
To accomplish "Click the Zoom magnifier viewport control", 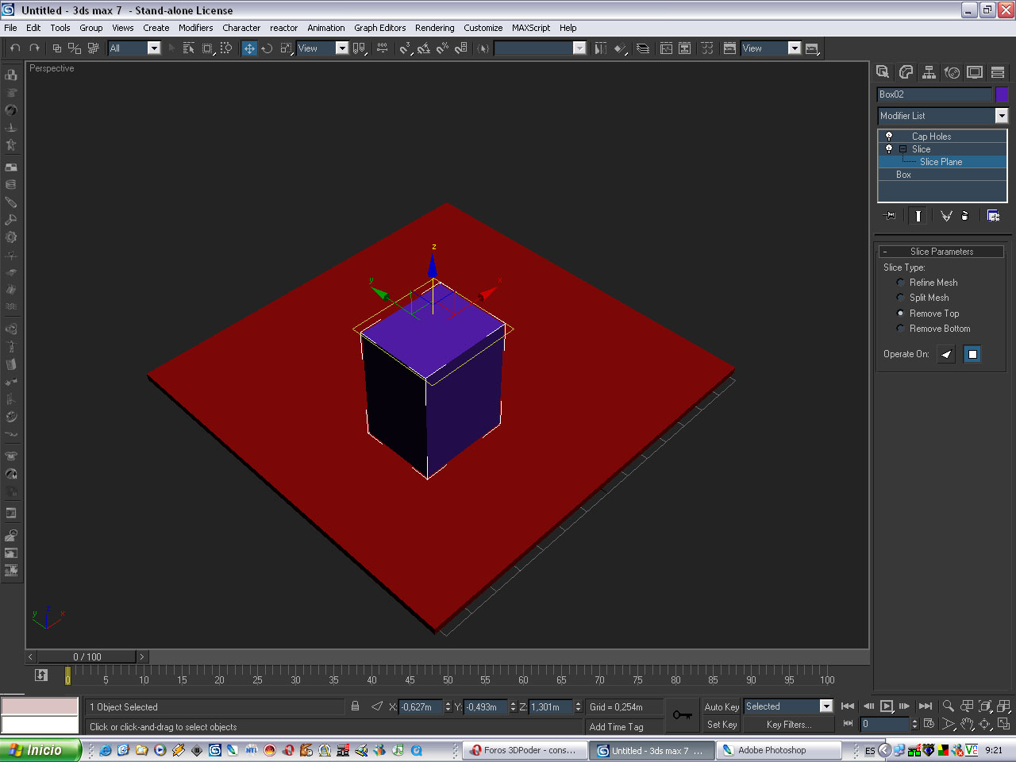I will coord(949,706).
